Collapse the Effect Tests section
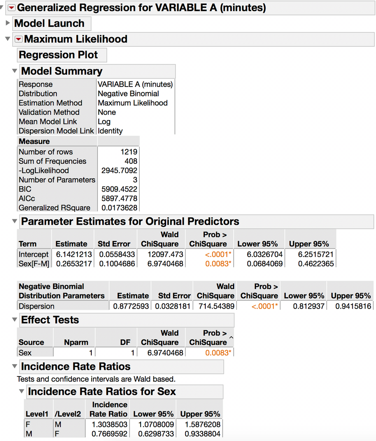This screenshot has height=441, width=376. pyautogui.click(x=15, y=320)
